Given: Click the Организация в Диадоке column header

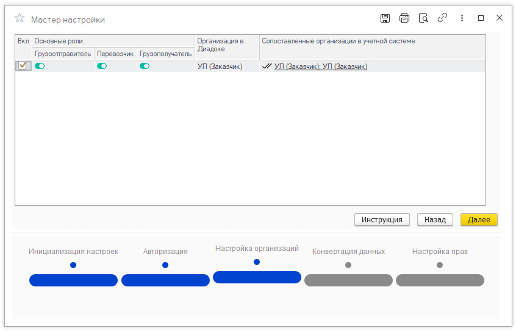Looking at the screenshot, I should point(227,48).
